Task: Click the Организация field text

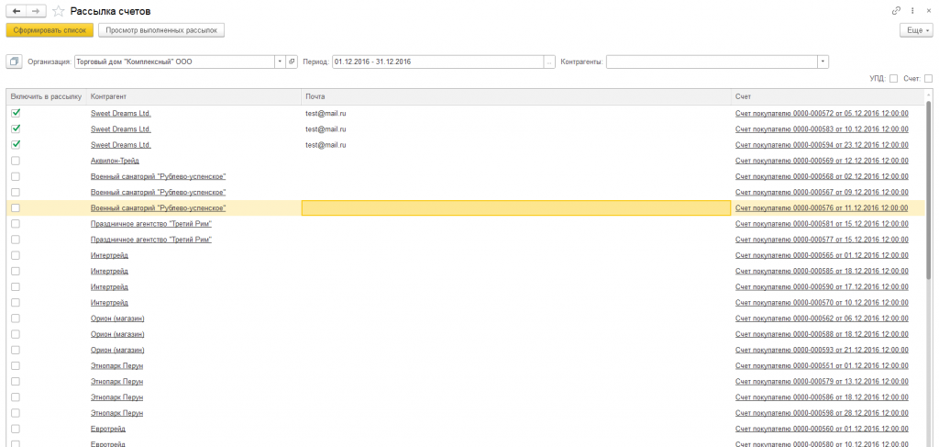Action: pyautogui.click(x=175, y=61)
